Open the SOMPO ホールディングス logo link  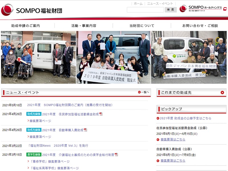[201, 9]
